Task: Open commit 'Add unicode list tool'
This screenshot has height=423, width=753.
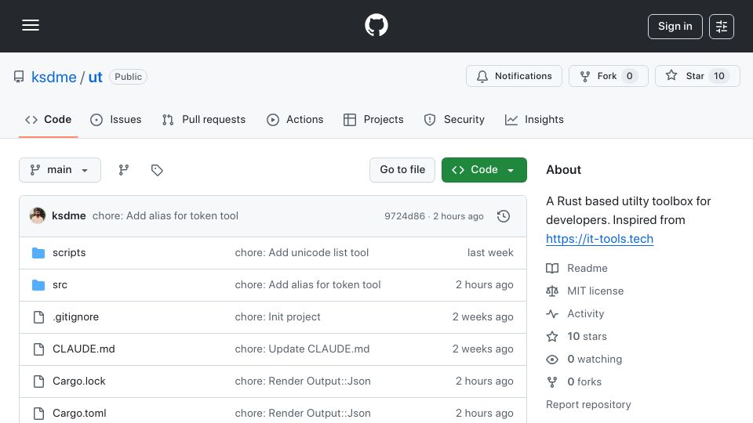Action: [x=301, y=253]
